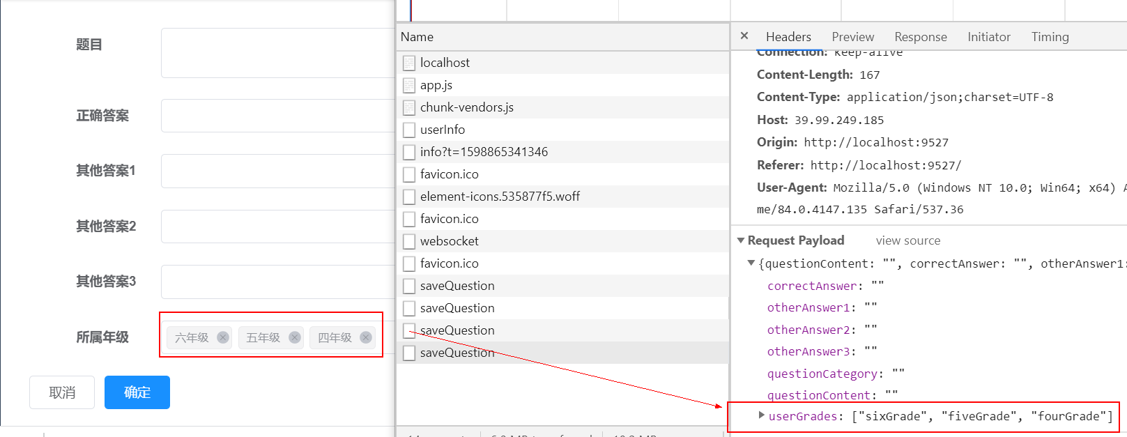The image size is (1127, 437).
Task: Click the otherAnswer3 payload field
Action: (822, 351)
